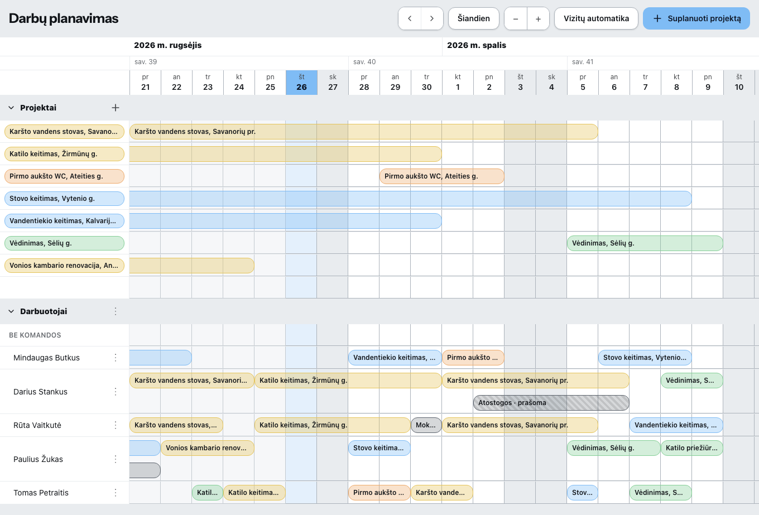Open options menu for Tomas Petraitis
Viewport: 759px width, 515px height.
116,493
